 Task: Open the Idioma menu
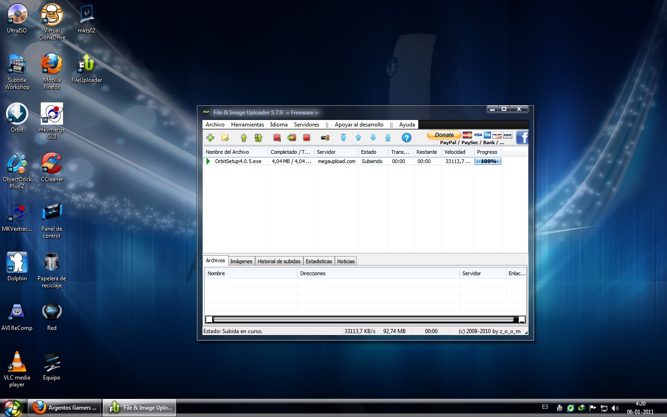pyautogui.click(x=279, y=125)
